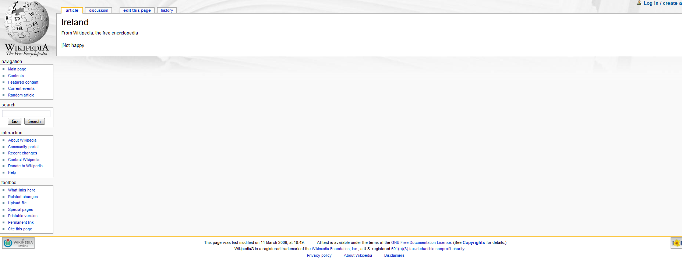Click the Ireland page heading
The image size is (682, 263).
[x=75, y=22]
